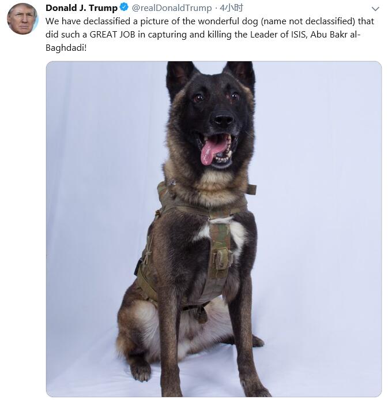Click the Donald J. Trump display name

coord(81,8)
